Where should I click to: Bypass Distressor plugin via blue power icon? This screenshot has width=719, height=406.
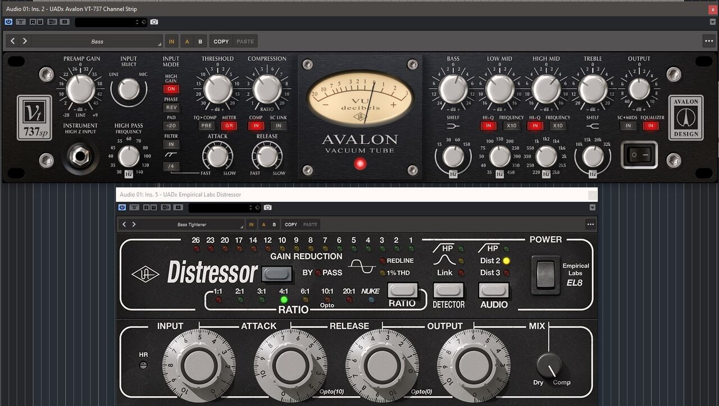[x=122, y=207]
